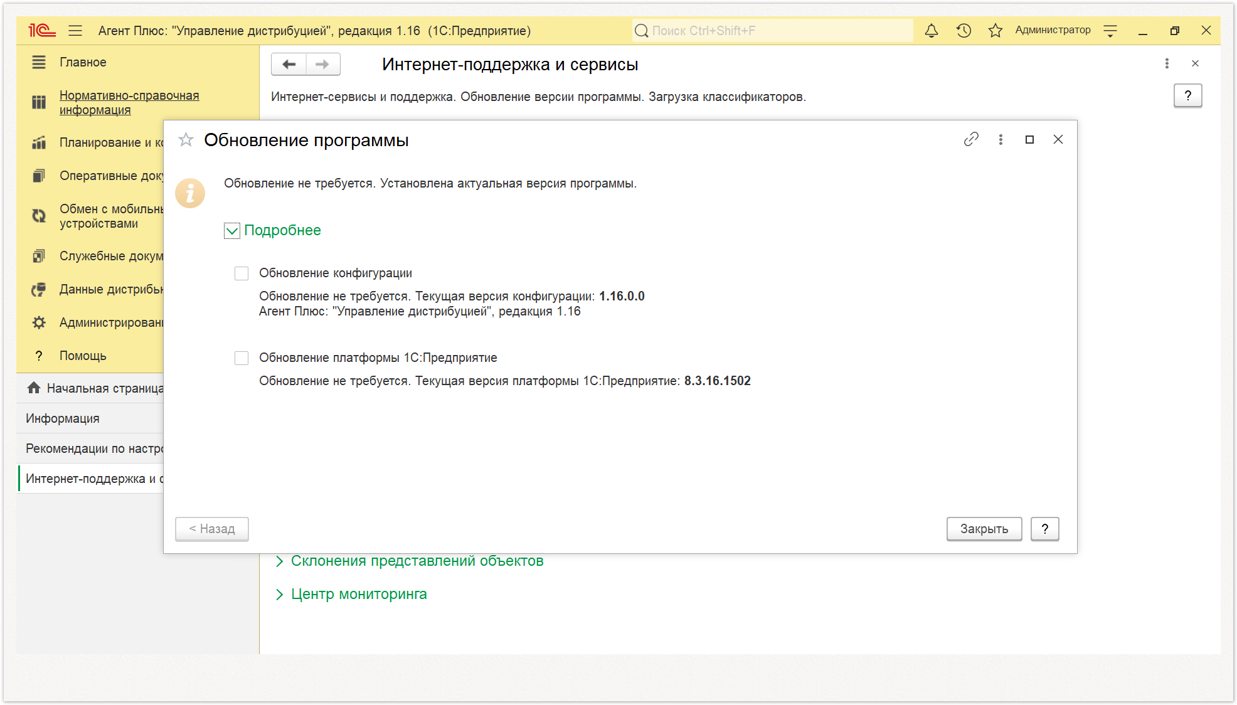Toggle Обновление платформы 1С:Предприятие checkbox

click(x=242, y=358)
